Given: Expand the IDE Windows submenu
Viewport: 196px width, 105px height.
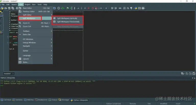Looking at the screenshot, I should click(x=35, y=39).
